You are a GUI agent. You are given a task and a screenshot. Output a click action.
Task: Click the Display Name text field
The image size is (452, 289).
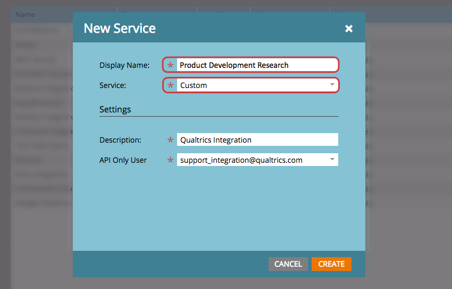pos(257,65)
